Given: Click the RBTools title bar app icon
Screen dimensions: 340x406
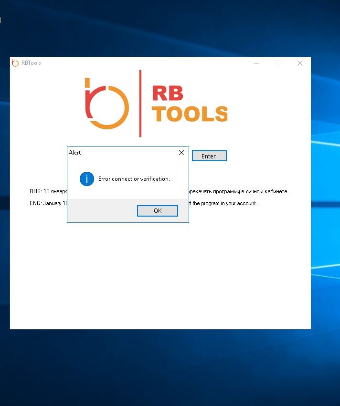Looking at the screenshot, I should (15, 63).
